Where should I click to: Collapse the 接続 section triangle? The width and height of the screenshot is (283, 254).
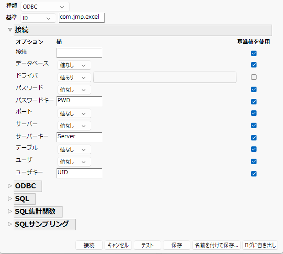tap(10, 29)
